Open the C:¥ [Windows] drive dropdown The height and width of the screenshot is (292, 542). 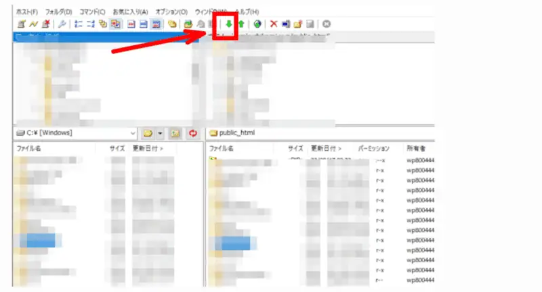click(75, 133)
